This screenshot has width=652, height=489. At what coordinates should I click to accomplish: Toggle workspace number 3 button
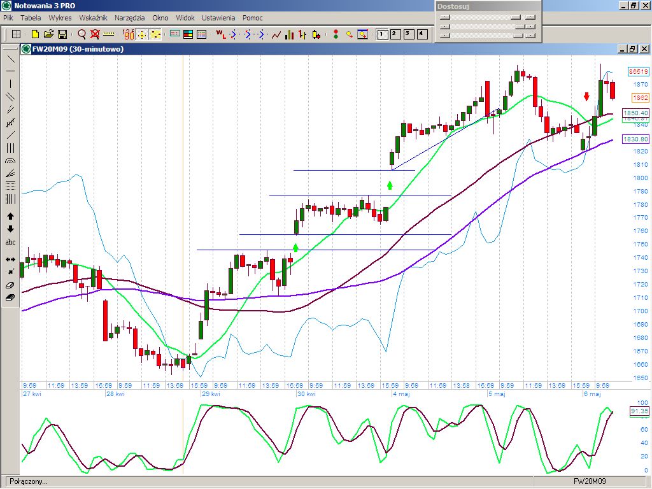tap(408, 34)
